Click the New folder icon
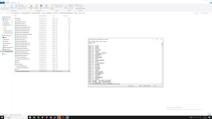The image size is (212, 119). coord(52,6)
